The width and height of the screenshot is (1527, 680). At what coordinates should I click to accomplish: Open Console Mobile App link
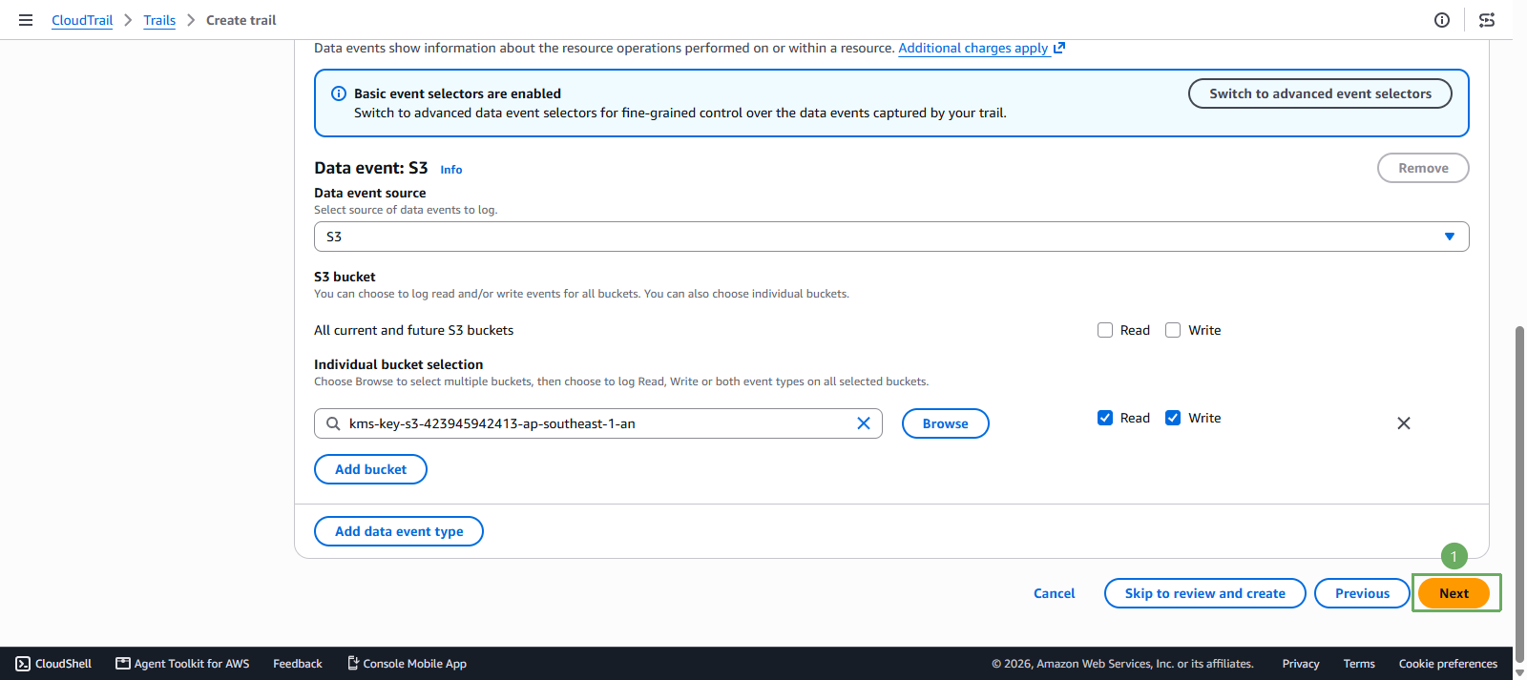tap(407, 664)
